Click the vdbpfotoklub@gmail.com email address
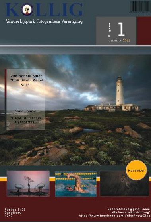151x222 pixels. [x=129, y=209]
